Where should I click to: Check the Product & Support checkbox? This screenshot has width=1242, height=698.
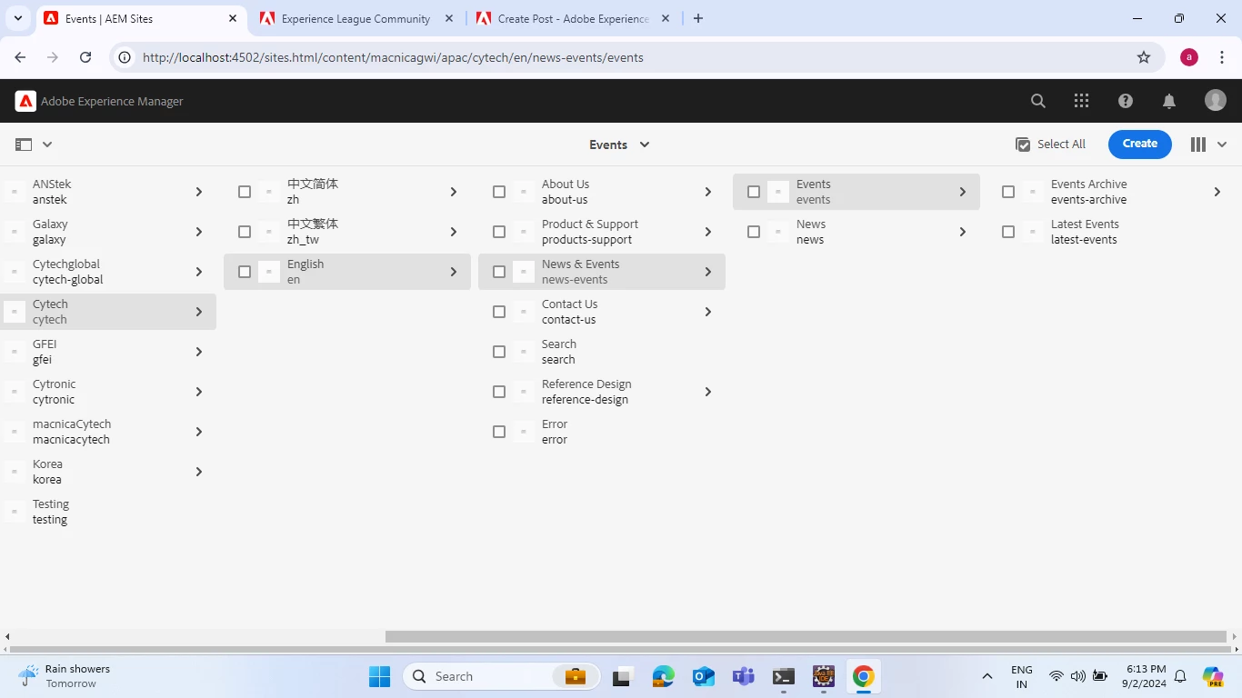coord(499,232)
